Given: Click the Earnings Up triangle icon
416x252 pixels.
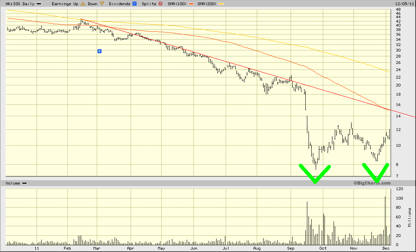Looking at the screenshot, I should coord(83,4).
